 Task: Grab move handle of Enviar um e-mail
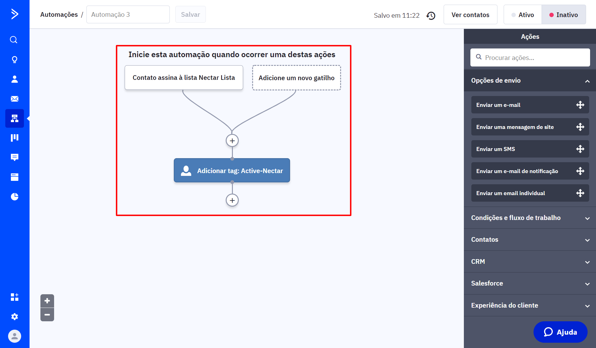point(580,105)
